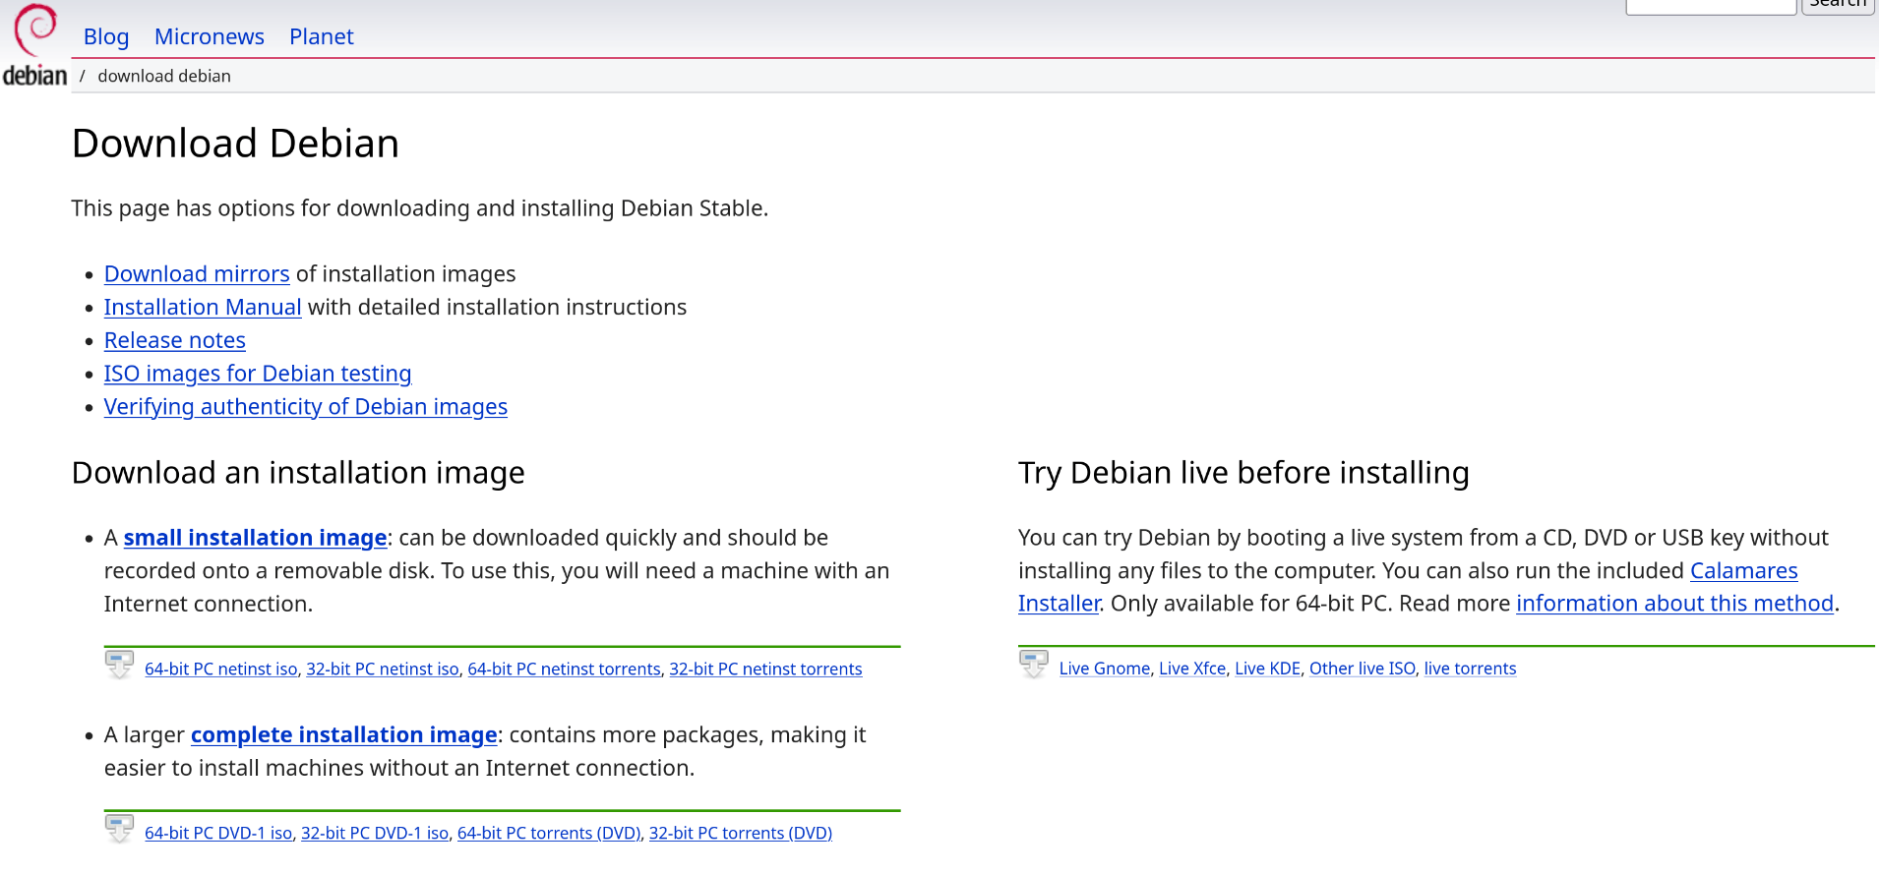Viewport: 1879px width, 874px height.
Task: Open the Download mirrors link
Action: pyautogui.click(x=197, y=274)
